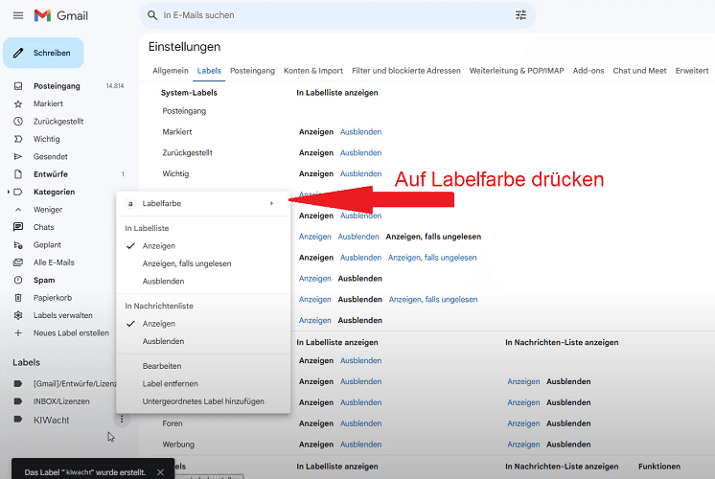The height and width of the screenshot is (479, 715).
Task: Click the Chats icon in sidebar
Action: [18, 227]
